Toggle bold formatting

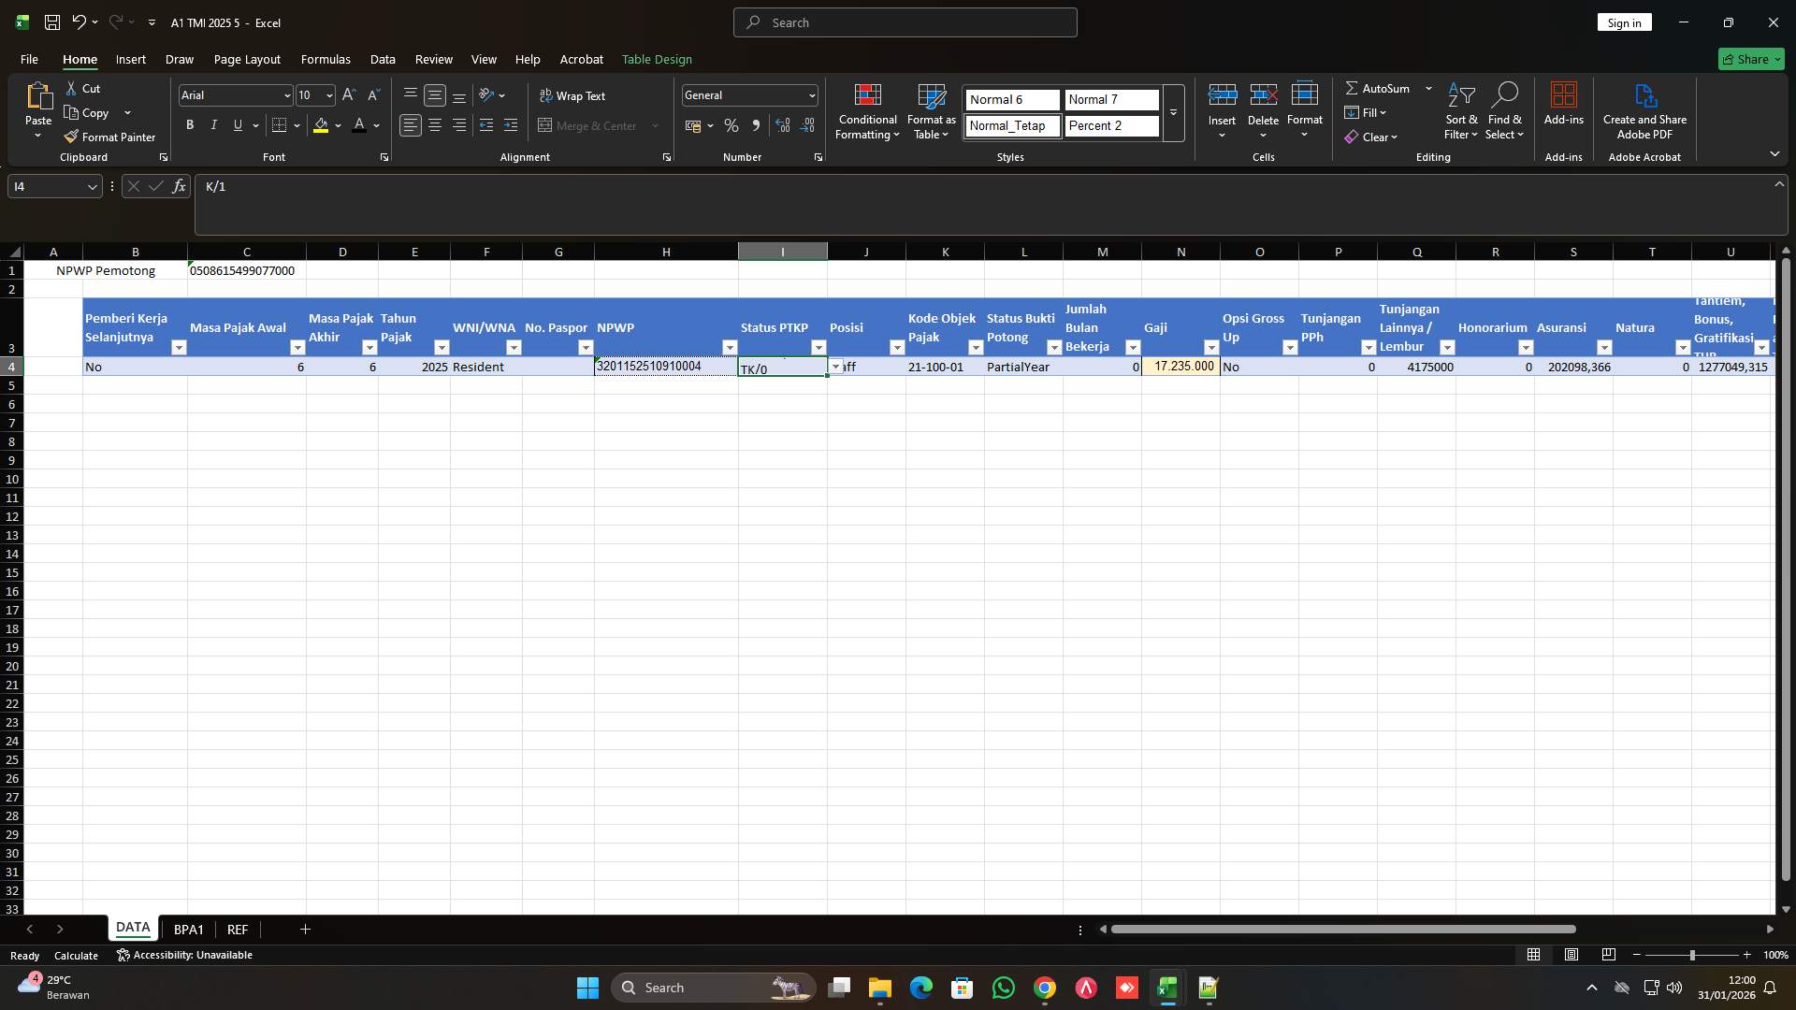[189, 124]
